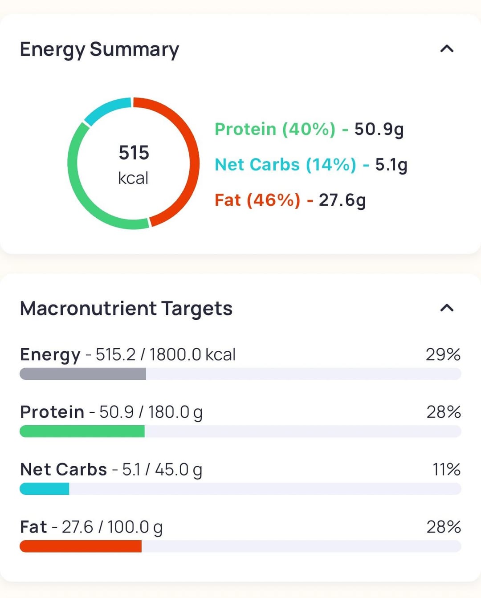Tap the red Fat progress bar

pos(81,546)
